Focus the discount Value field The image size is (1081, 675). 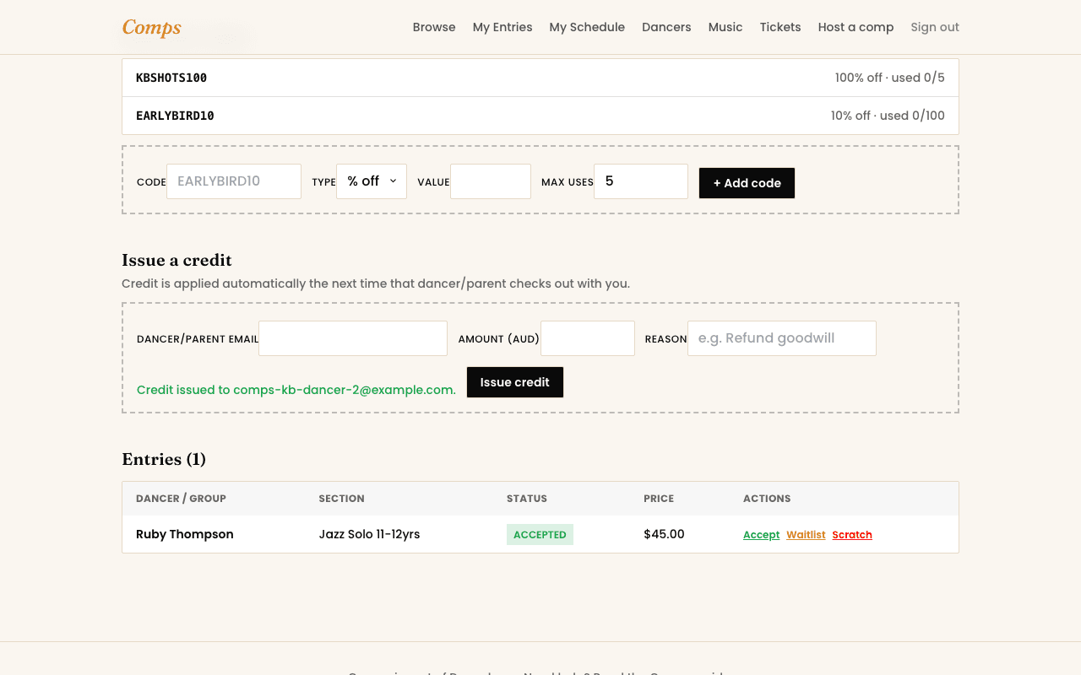491,181
